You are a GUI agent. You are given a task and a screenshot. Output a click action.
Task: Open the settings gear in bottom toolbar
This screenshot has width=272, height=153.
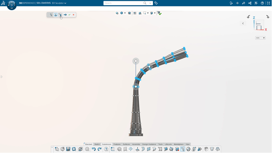click(x=87, y=149)
